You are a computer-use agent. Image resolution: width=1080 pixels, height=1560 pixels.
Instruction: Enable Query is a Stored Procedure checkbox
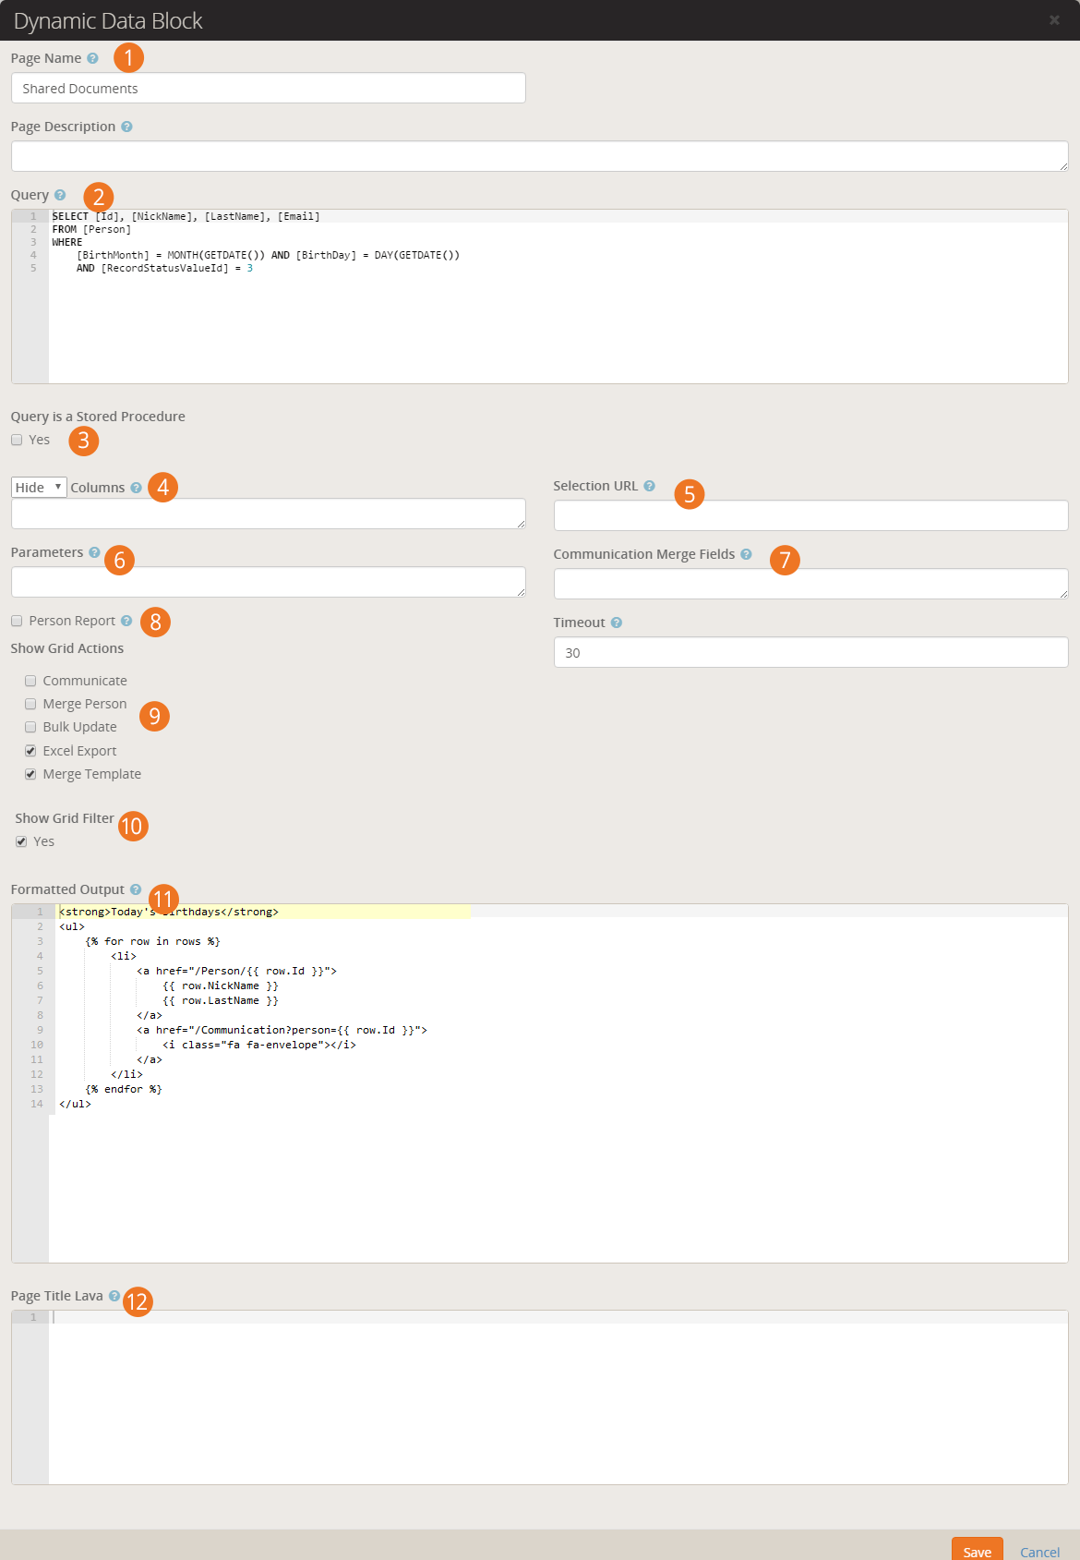17,440
